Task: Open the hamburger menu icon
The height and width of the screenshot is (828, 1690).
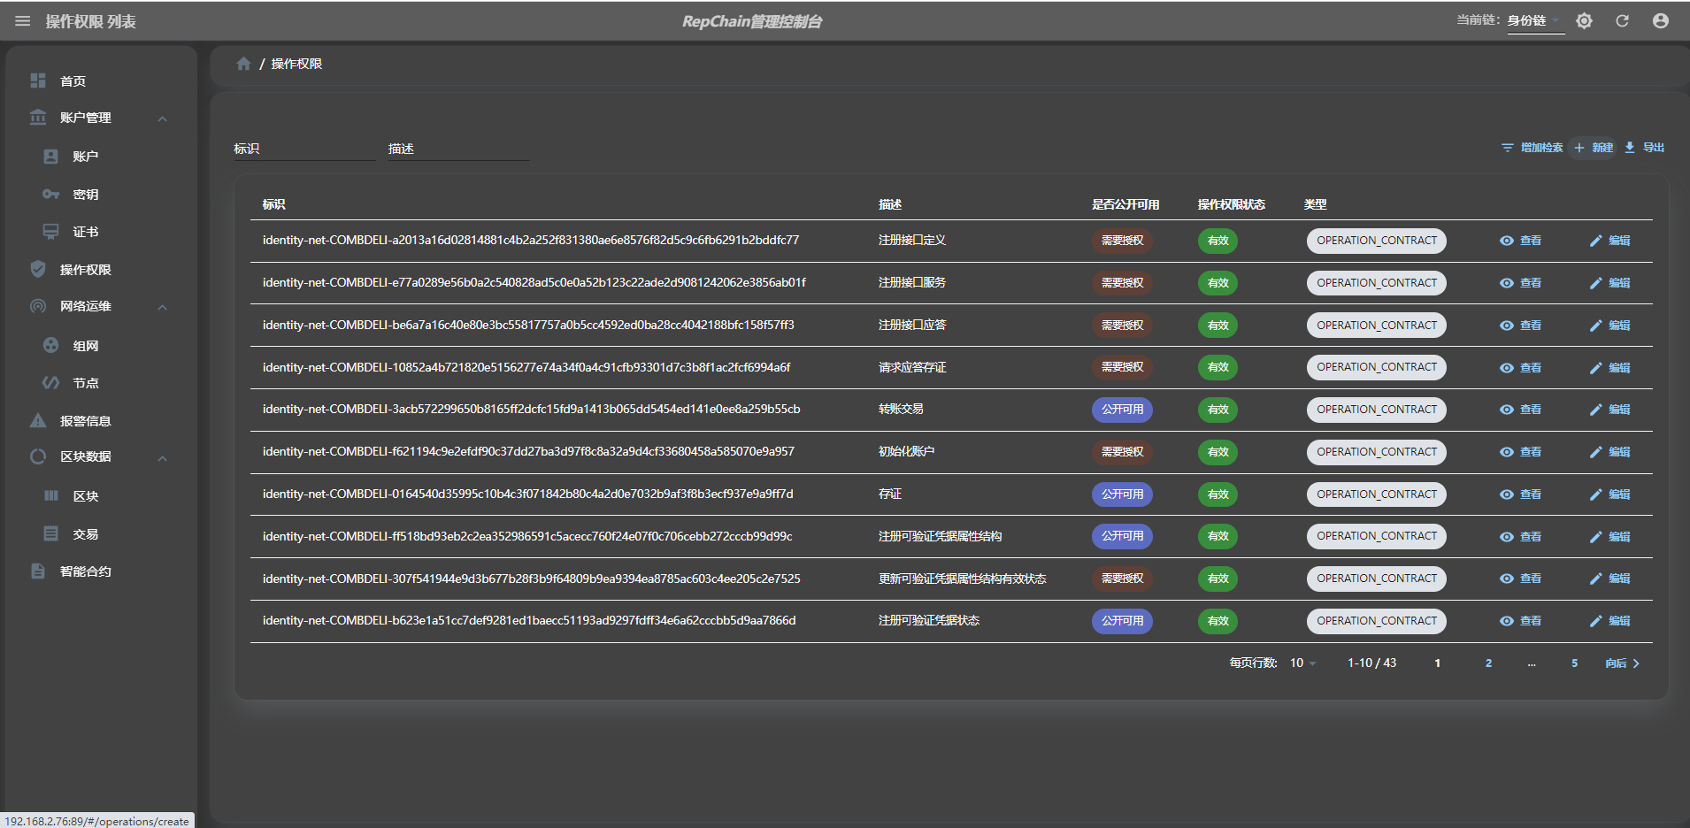Action: click(x=23, y=21)
